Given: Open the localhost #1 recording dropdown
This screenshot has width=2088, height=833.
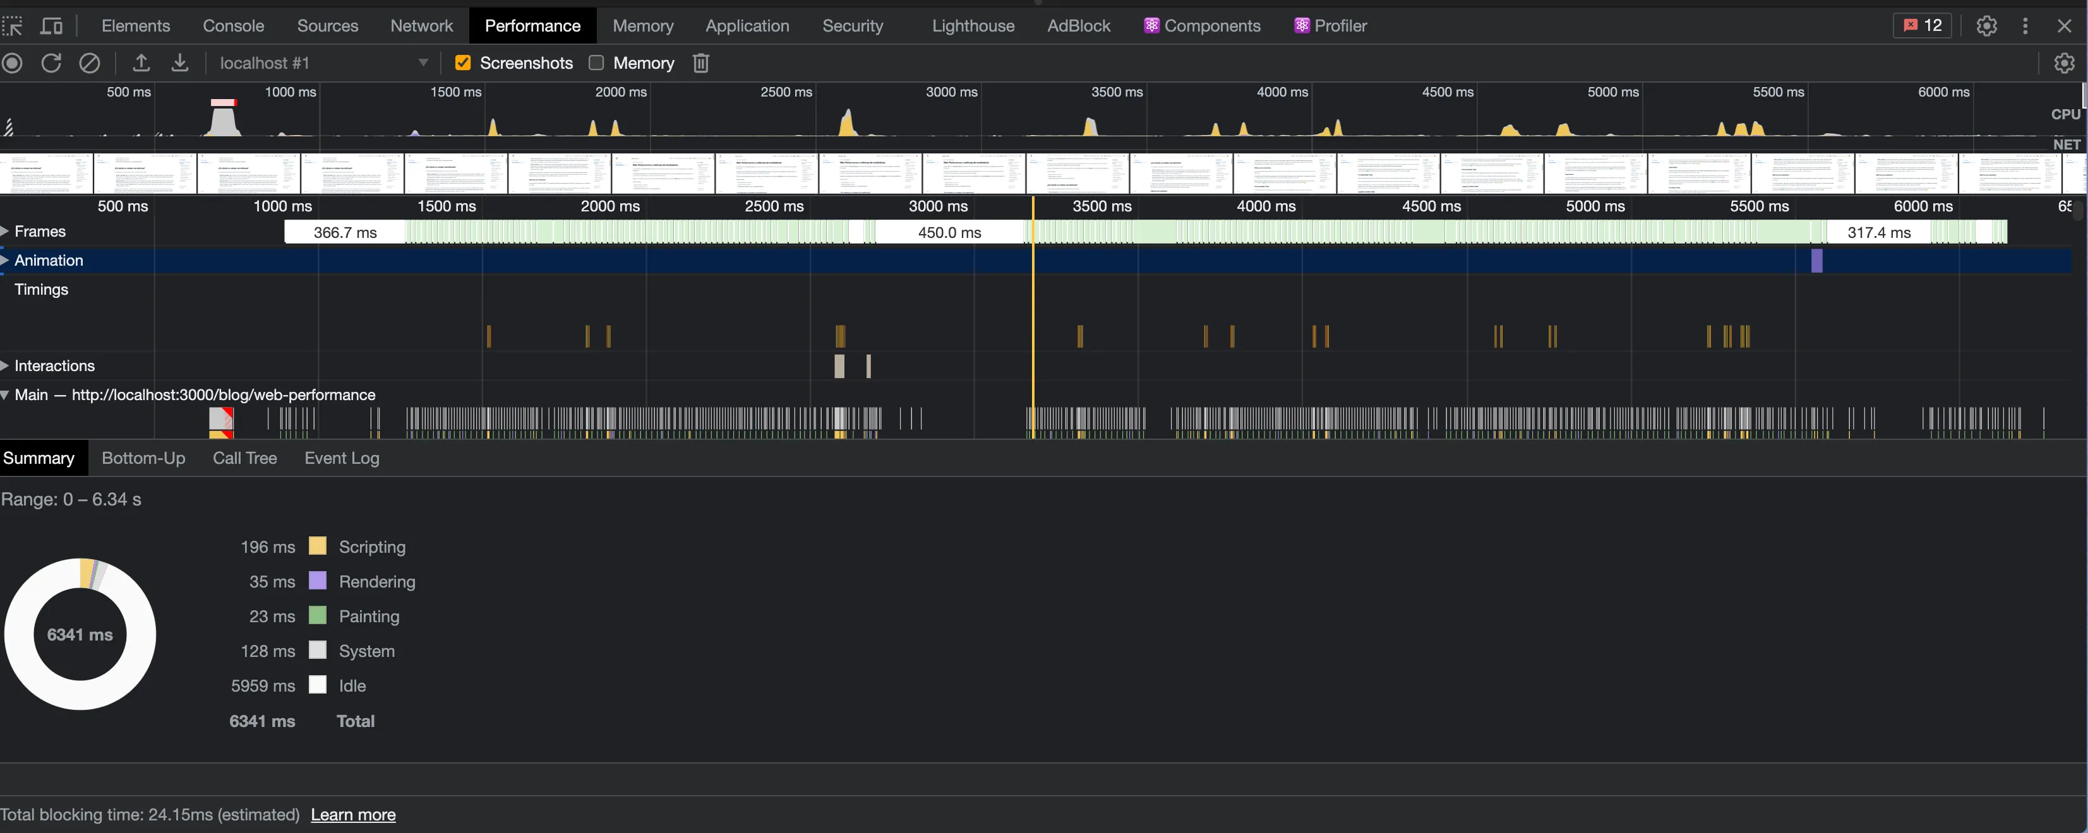Looking at the screenshot, I should point(323,63).
